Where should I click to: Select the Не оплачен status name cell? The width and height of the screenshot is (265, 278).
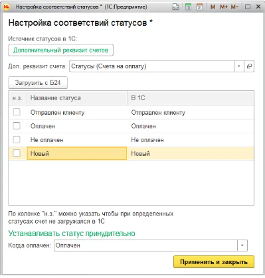pyautogui.click(x=77, y=140)
